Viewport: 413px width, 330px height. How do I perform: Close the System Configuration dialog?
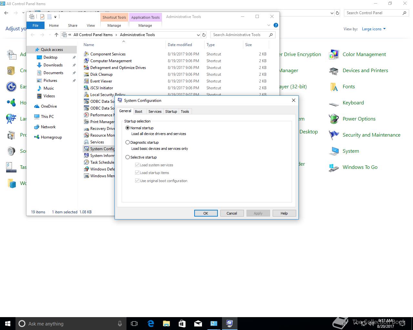coord(293,101)
